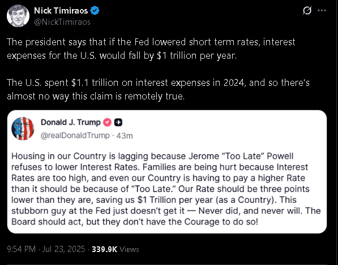Screen dimensions: 338x265
Task: Click the word Views at tweet bottom
Action: [129, 250]
